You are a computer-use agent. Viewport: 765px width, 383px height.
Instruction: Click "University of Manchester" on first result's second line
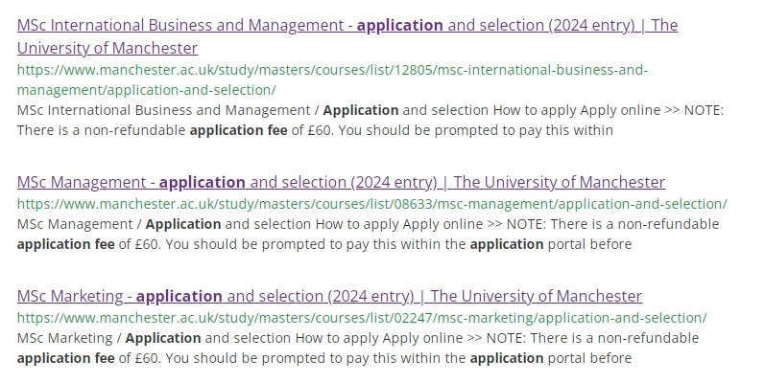pos(108,48)
